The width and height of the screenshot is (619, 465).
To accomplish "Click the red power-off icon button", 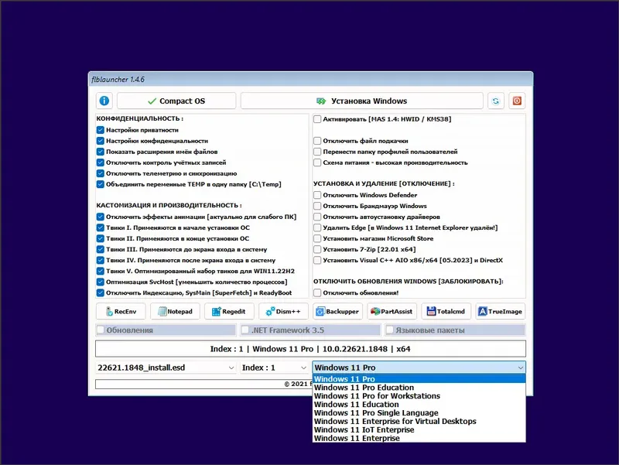I will click(x=517, y=101).
